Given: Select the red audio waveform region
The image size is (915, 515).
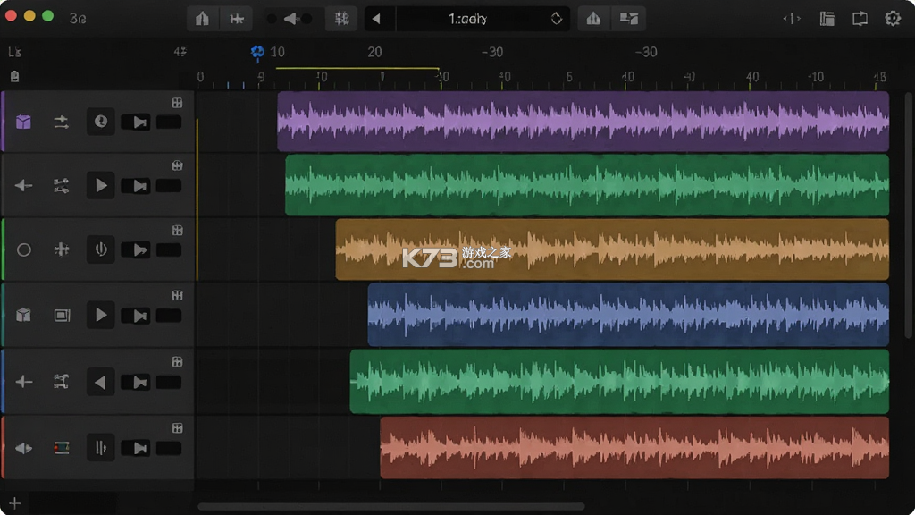Looking at the screenshot, I should tap(634, 448).
